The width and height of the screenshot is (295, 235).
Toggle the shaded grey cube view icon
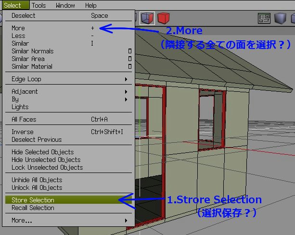click(280, 18)
